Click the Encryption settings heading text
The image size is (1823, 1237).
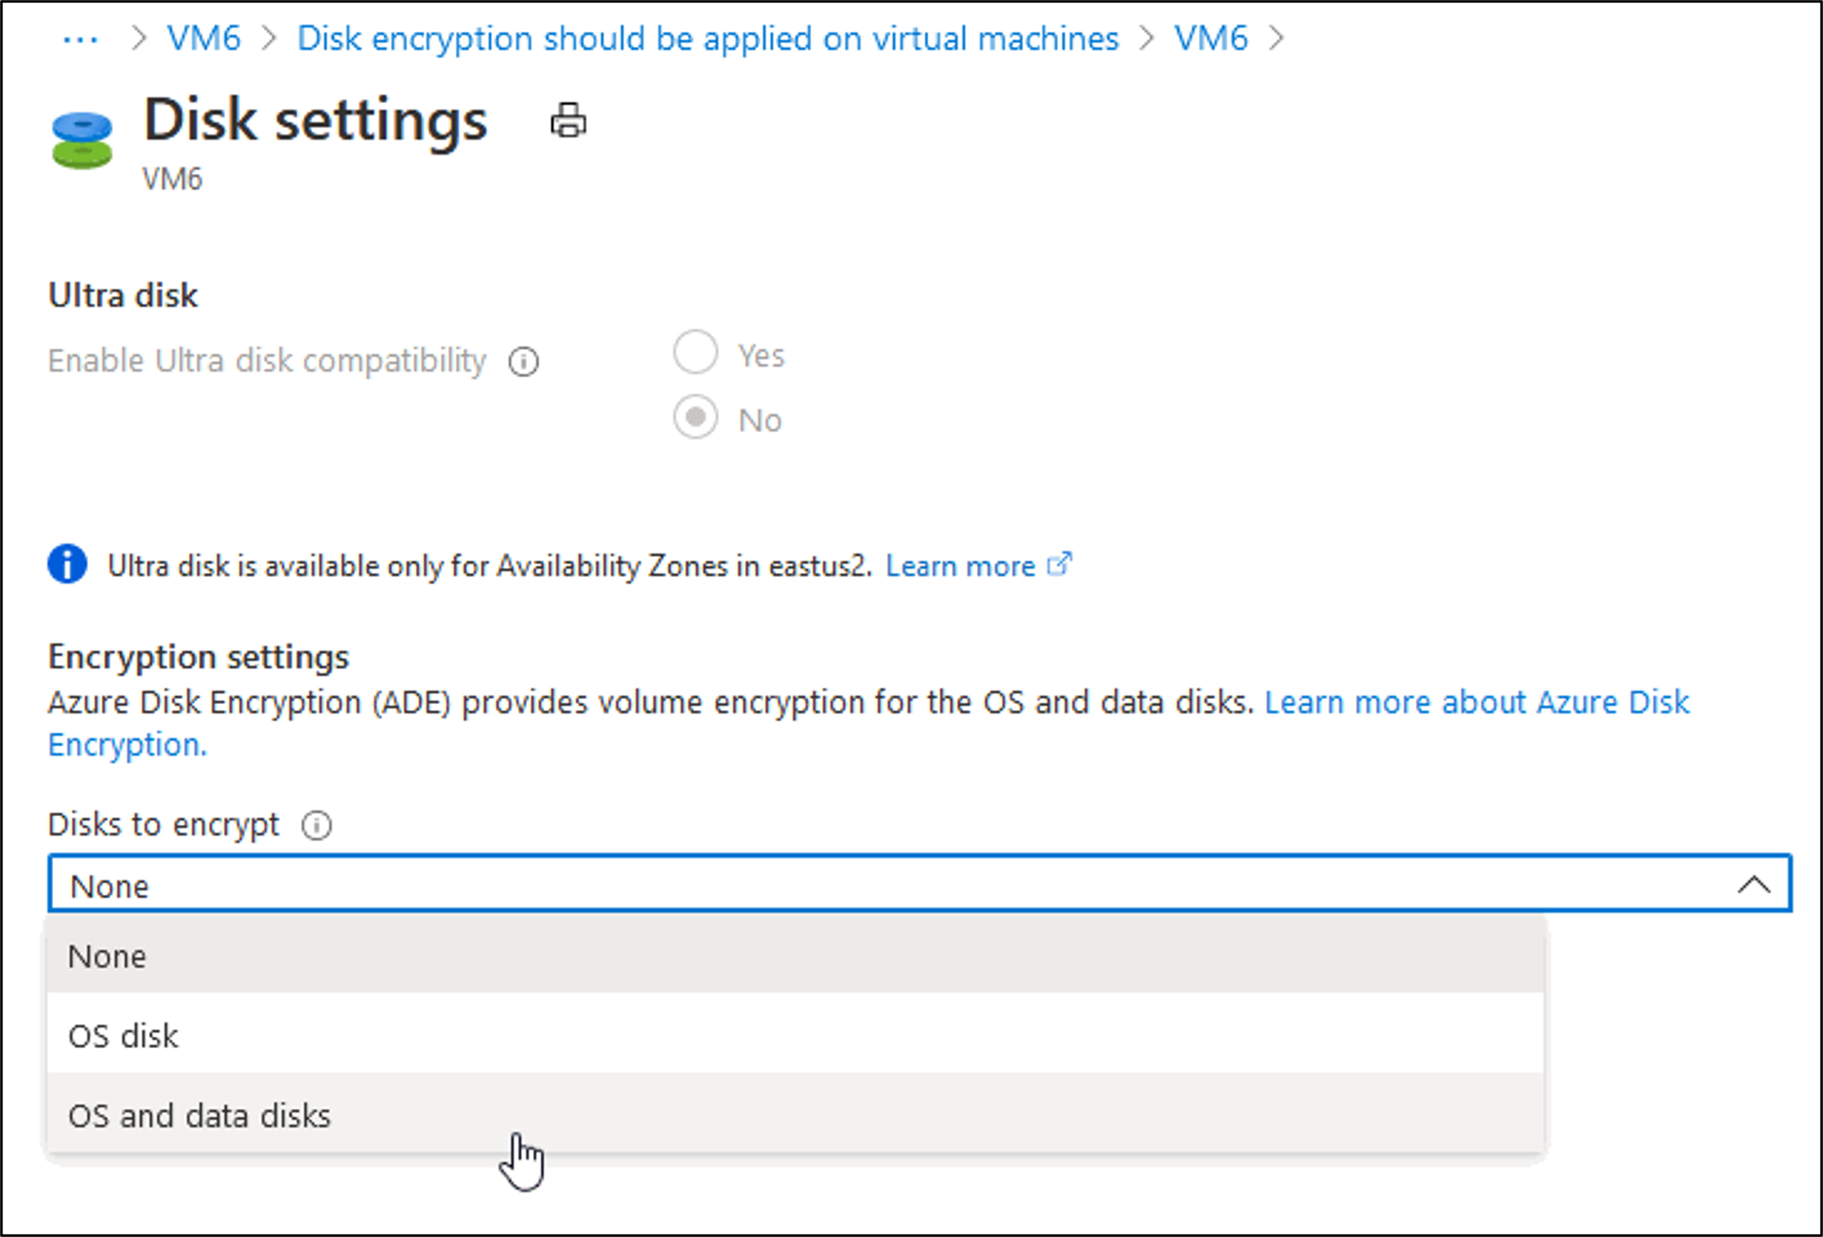(198, 657)
